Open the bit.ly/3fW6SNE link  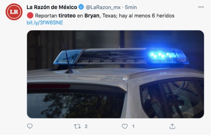45,22
